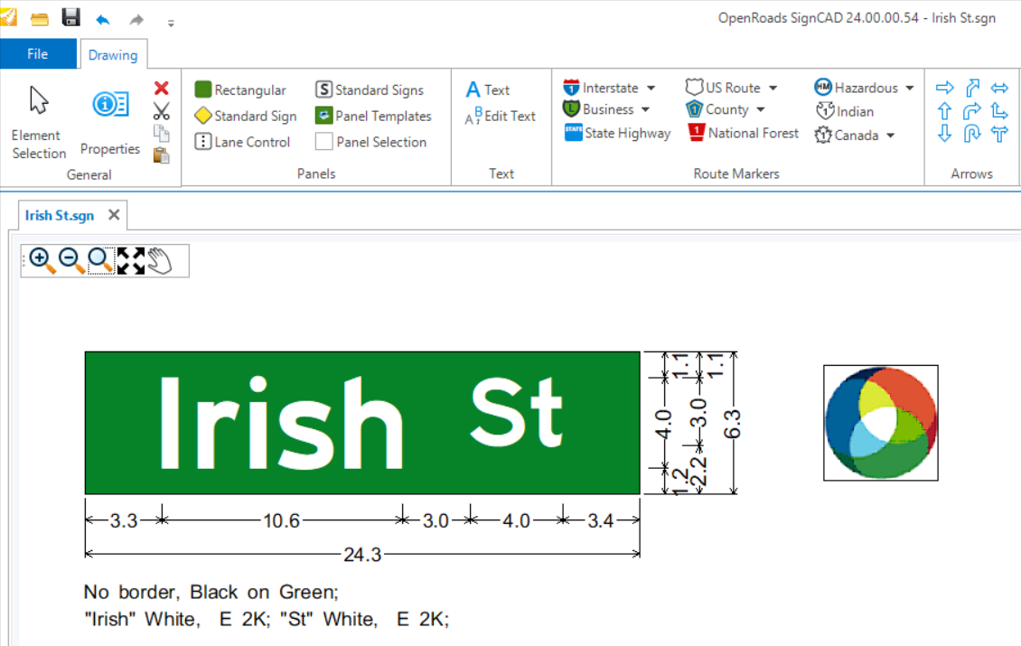Click the 'No border, Black on Green;' note
The width and height of the screenshot is (1021, 646).
(x=211, y=592)
